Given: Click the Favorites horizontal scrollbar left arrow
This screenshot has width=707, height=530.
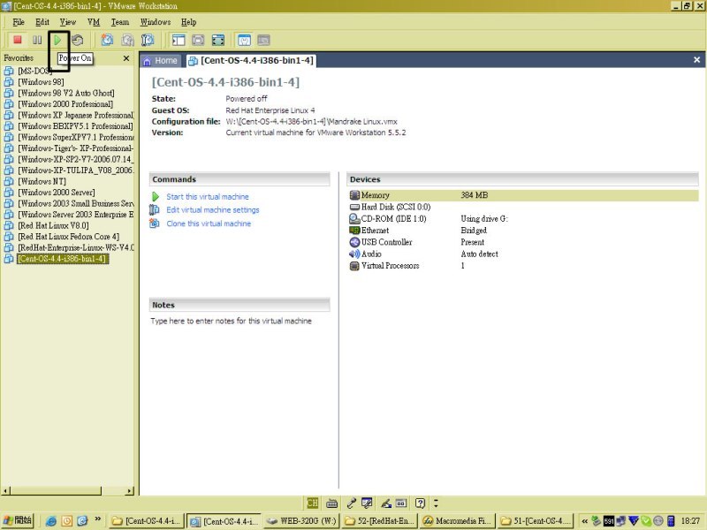Looking at the screenshot, I should [5, 491].
